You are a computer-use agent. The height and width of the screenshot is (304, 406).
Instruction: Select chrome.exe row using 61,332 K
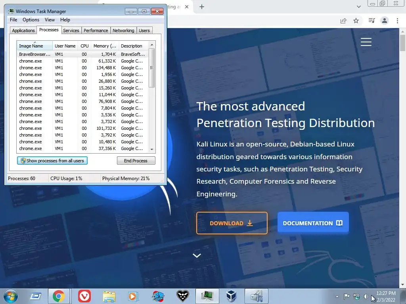tap(82, 61)
